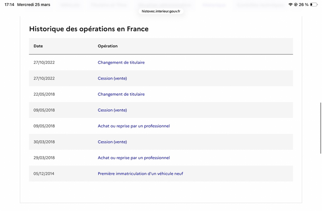The height and width of the screenshot is (211, 322).
Task: Open Première immatriculation d'un véhicule neuf link
Action: (140, 174)
